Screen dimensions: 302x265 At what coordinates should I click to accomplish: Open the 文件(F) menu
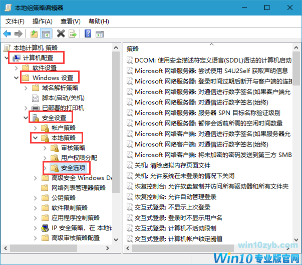click(x=15, y=21)
